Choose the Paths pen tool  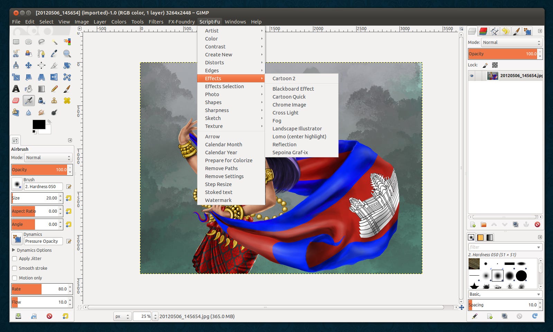pyautogui.click(x=42, y=54)
